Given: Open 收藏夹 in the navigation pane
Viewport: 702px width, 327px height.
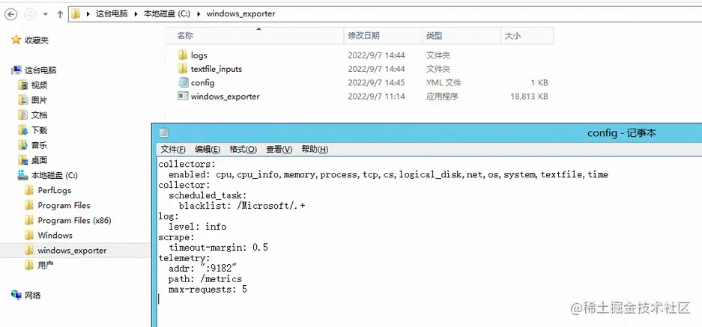Looking at the screenshot, I should tap(36, 40).
